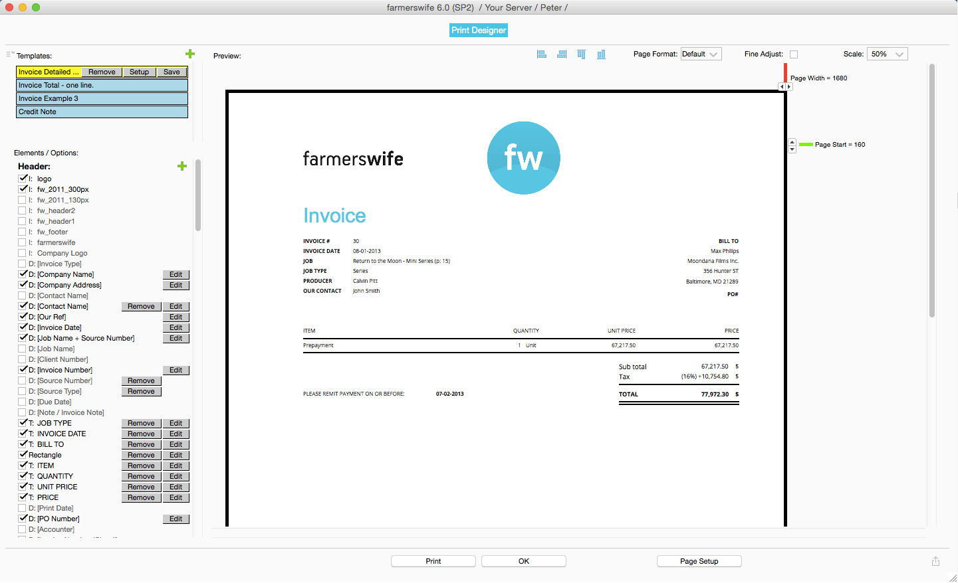Click the preview vertical scrollbar thumb
The height and width of the screenshot is (583, 958).
[932, 191]
